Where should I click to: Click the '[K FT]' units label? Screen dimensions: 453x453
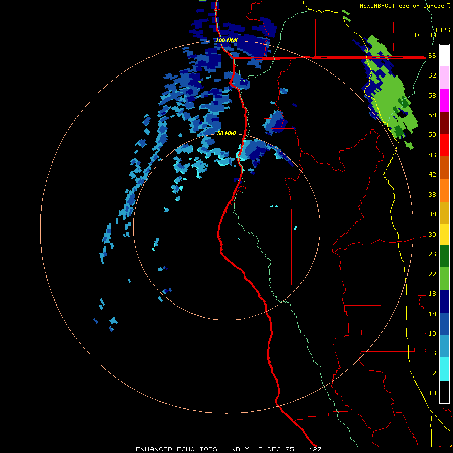point(425,35)
